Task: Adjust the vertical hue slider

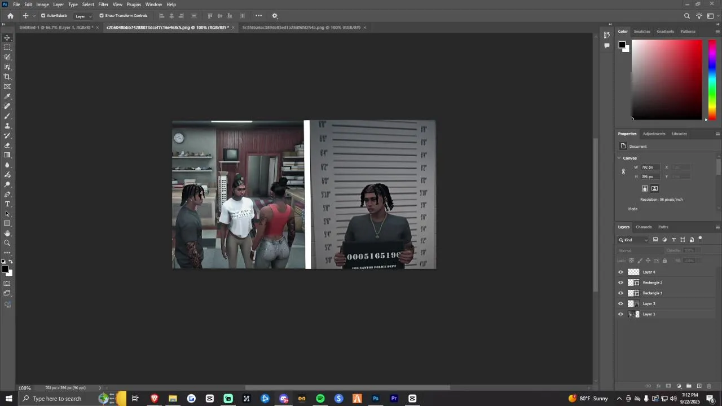Action: (712, 80)
